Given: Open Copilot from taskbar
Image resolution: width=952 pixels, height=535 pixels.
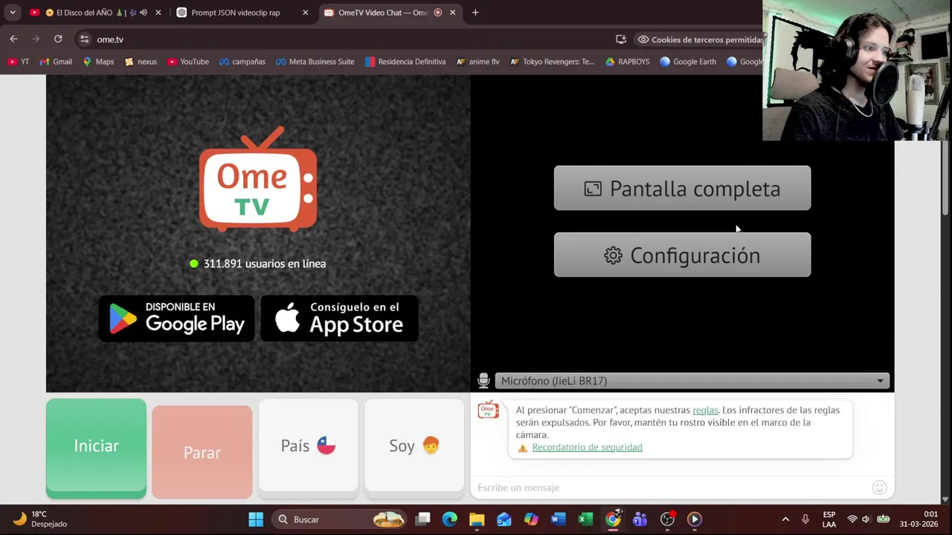Looking at the screenshot, I should click(x=531, y=519).
